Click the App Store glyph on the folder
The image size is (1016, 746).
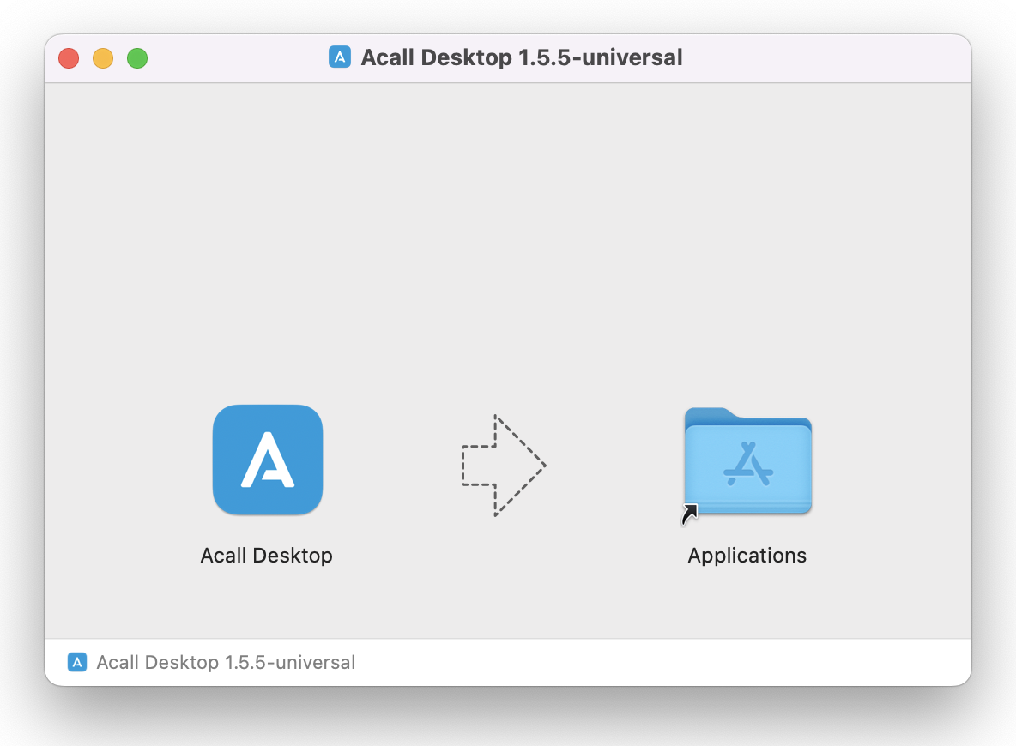pos(748,464)
